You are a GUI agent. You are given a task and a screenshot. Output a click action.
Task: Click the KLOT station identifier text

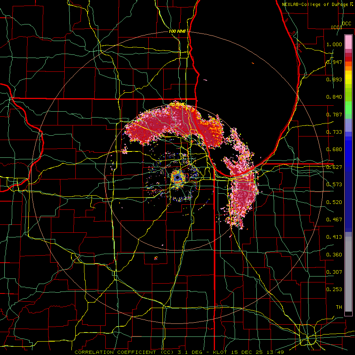tap(220, 352)
